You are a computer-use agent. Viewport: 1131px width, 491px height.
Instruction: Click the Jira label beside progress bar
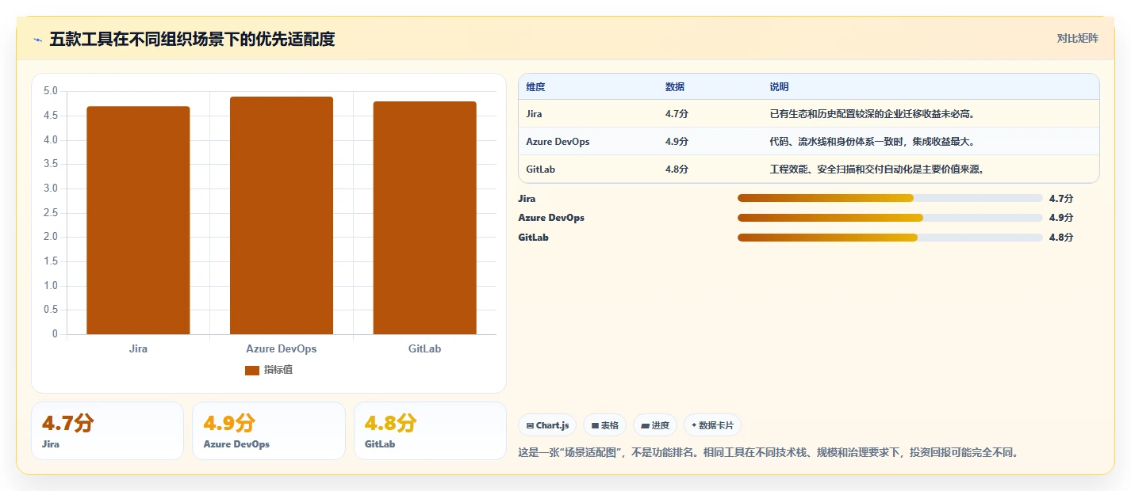527,199
